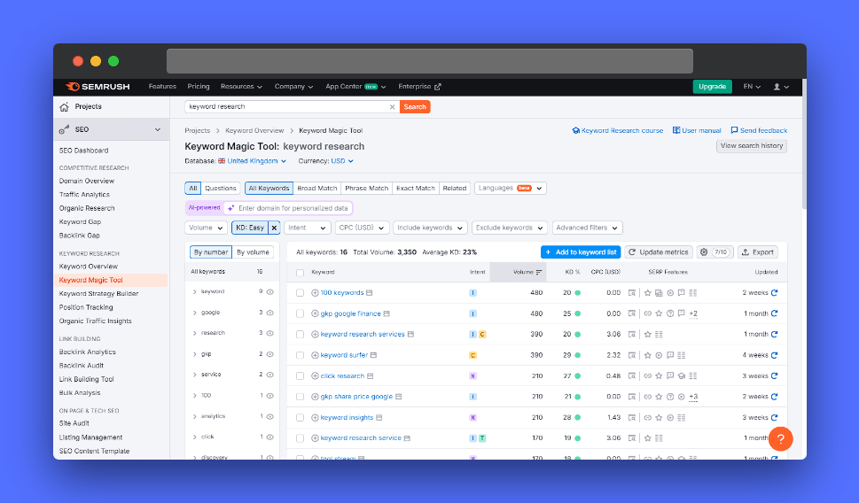The height and width of the screenshot is (503, 859).
Task: View SERP for keyword research services row
Action: (x=632, y=335)
